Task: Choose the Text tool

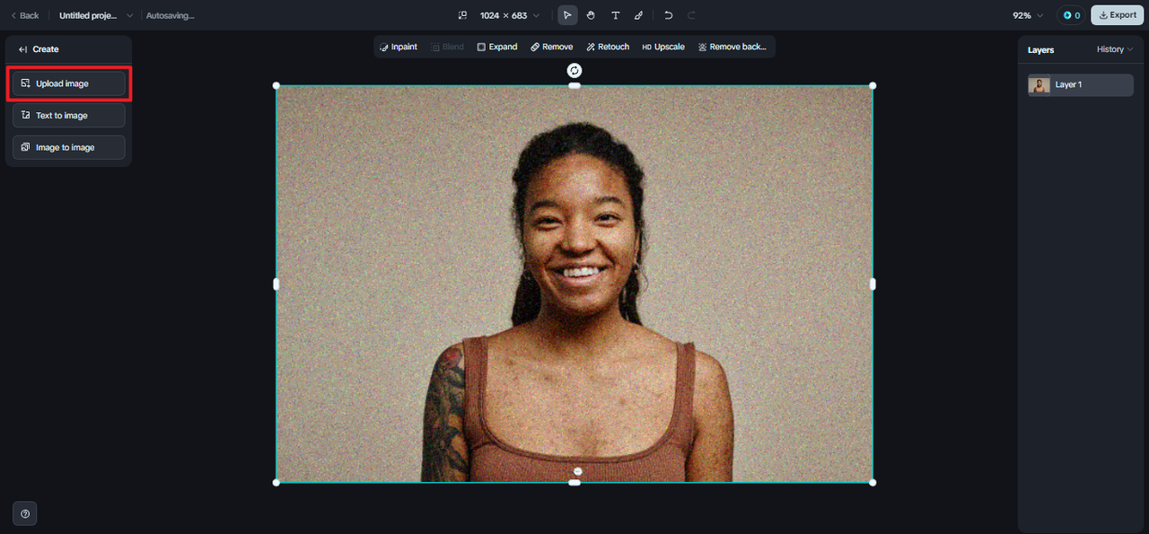Action: (x=615, y=15)
